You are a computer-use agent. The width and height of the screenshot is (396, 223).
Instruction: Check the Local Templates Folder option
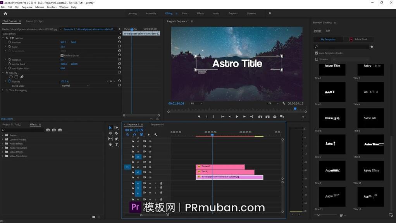(x=317, y=53)
